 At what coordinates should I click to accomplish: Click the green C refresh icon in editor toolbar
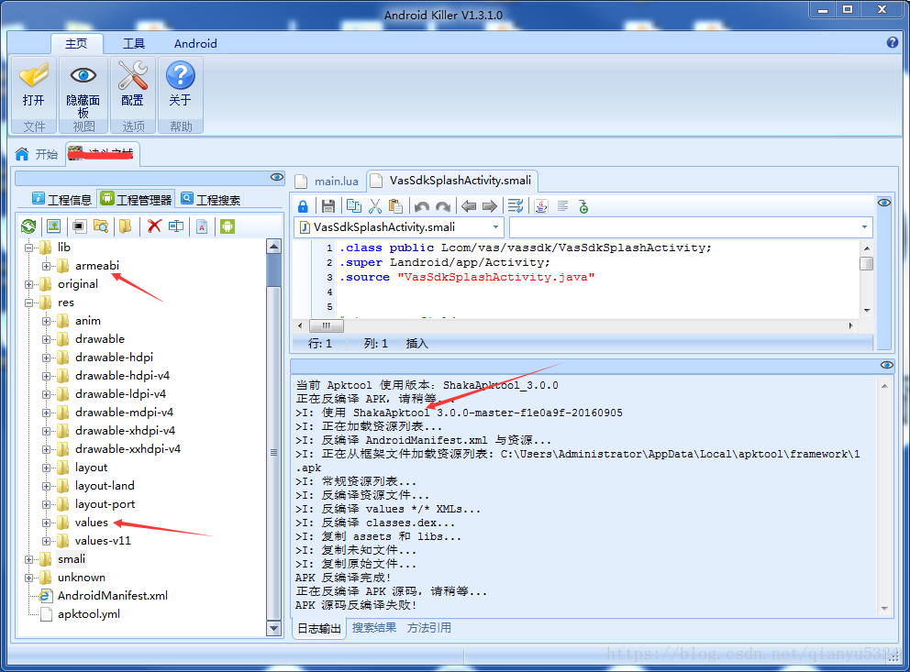point(583,206)
